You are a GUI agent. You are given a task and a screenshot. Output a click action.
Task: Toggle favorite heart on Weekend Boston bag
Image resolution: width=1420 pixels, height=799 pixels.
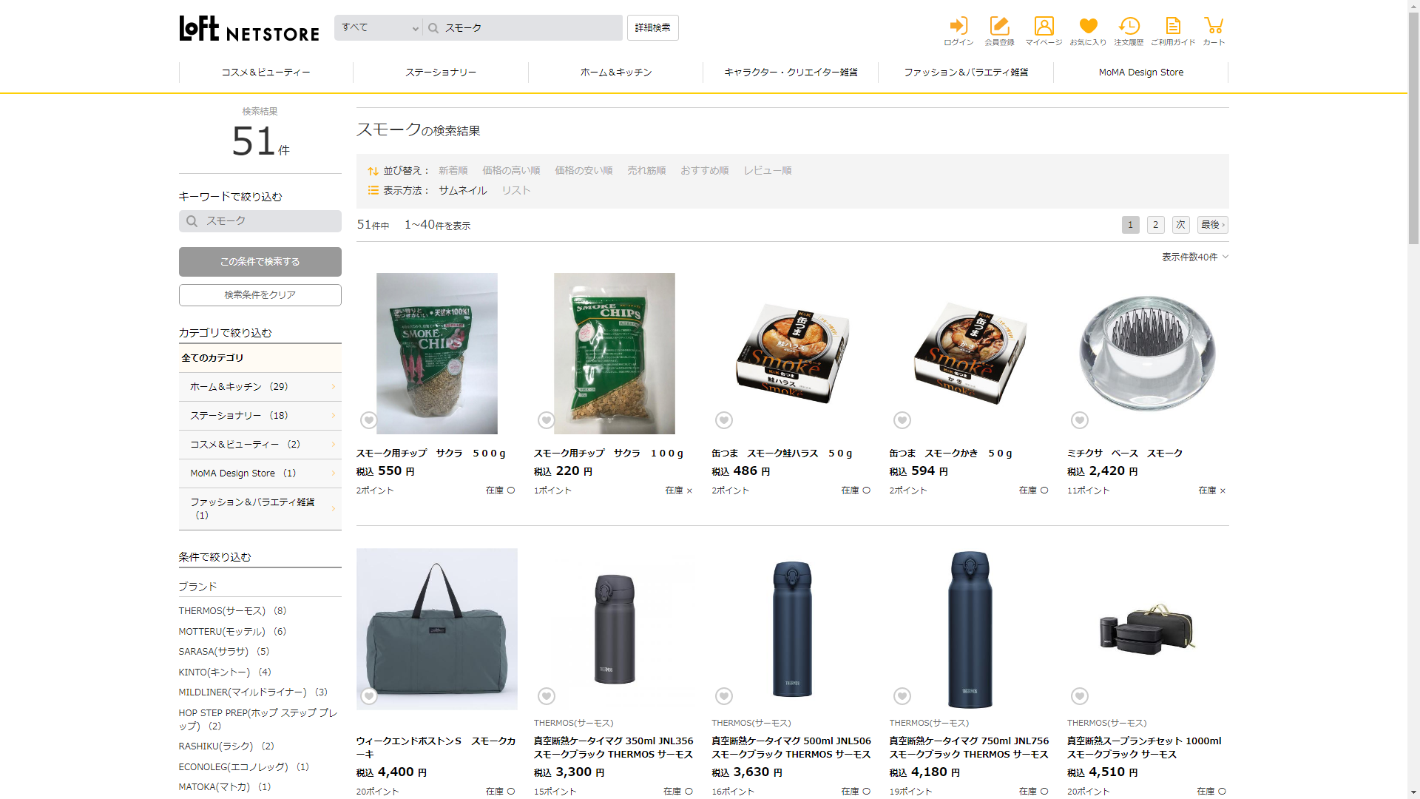point(368,696)
